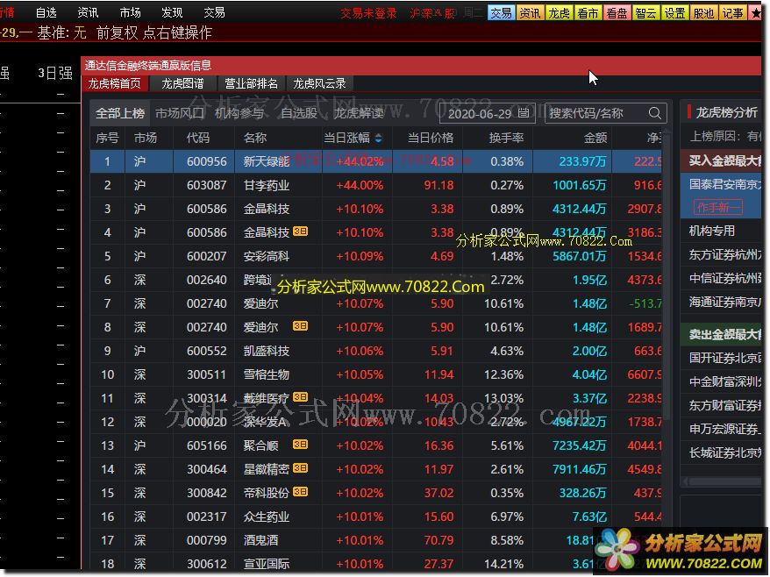
Task: Click 申万宏源证券 in sell list
Action: (724, 429)
